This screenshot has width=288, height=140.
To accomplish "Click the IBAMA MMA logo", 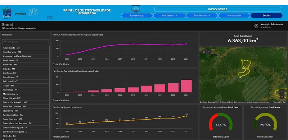I will (7, 13).
